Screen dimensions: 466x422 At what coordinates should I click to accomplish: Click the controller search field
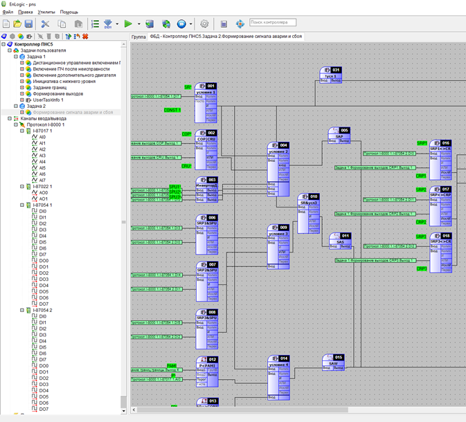pos(273,22)
